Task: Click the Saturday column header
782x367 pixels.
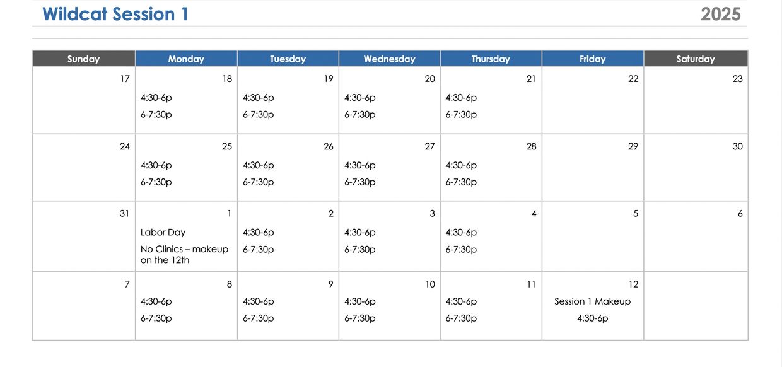Action: [696, 59]
